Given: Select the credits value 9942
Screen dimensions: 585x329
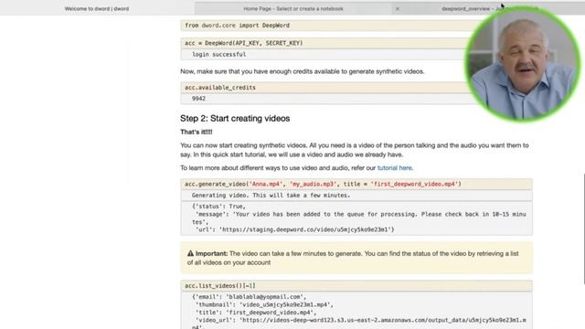Looking at the screenshot, I should click(x=198, y=99).
